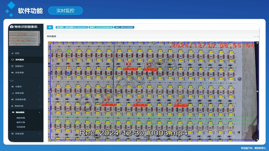
Task: Expand the 音视频设置 submenu arrow
Action: 40,99
